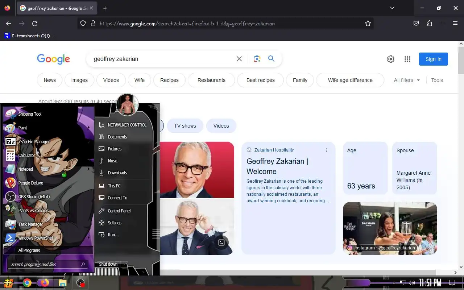This screenshot has width=464, height=290.
Task: Open Firefox Pocket icon
Action: pyautogui.click(x=416, y=23)
